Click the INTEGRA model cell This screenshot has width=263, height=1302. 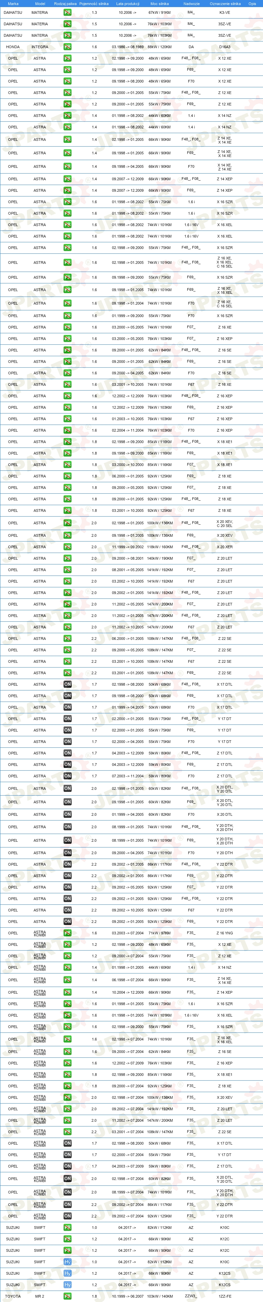point(40,47)
